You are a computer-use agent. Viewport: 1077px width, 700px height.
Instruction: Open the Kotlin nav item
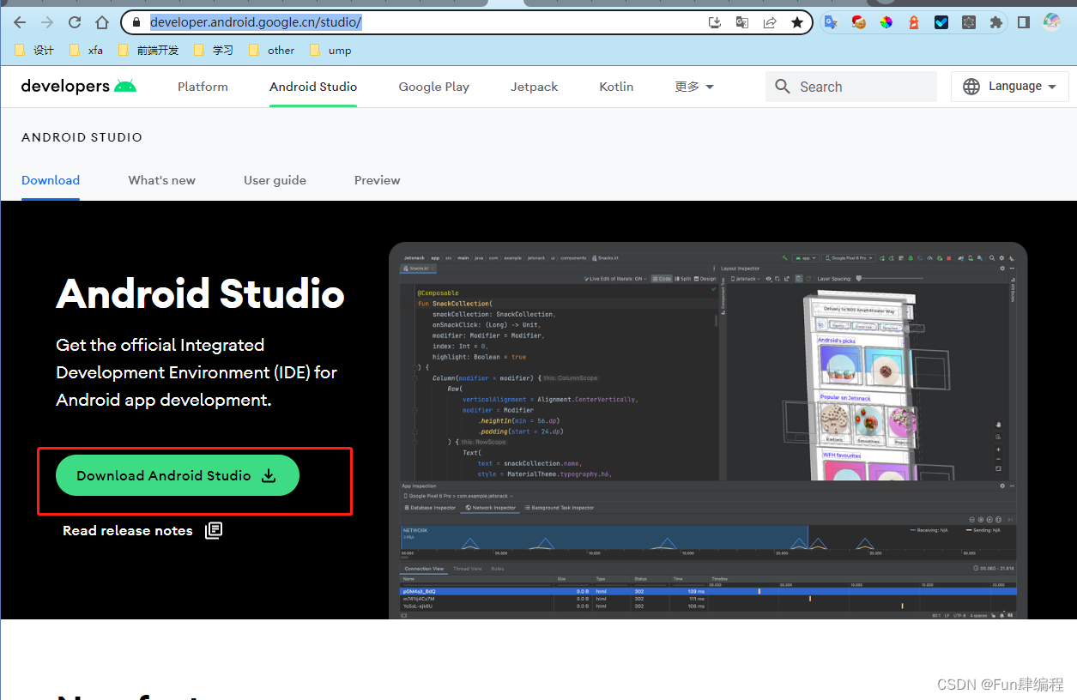coord(616,87)
